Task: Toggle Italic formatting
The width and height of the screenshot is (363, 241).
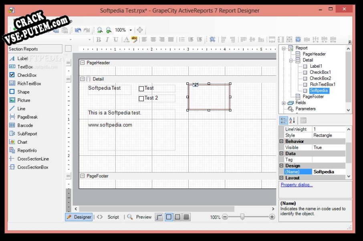Action: pyautogui.click(x=107, y=40)
